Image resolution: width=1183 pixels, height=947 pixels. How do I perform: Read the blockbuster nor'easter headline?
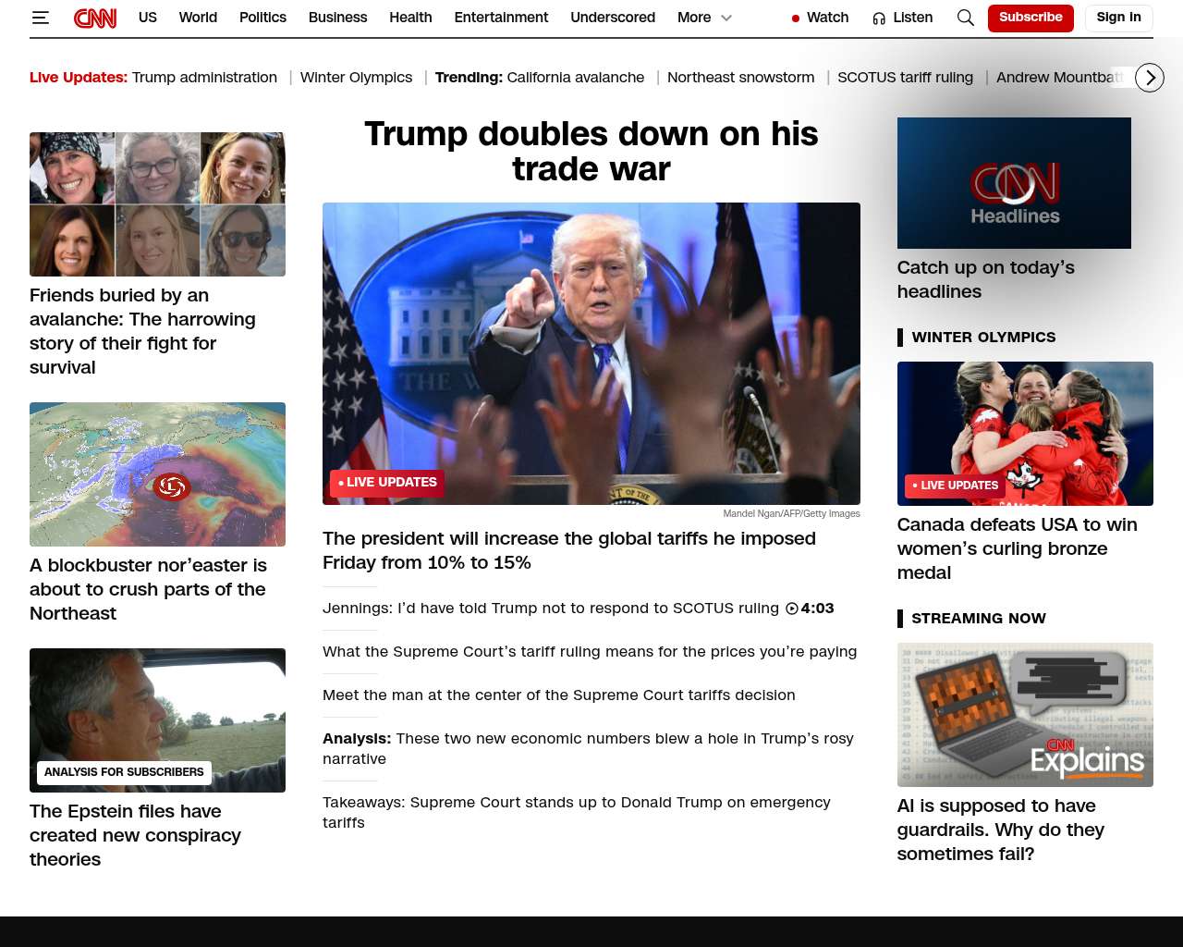coord(148,589)
